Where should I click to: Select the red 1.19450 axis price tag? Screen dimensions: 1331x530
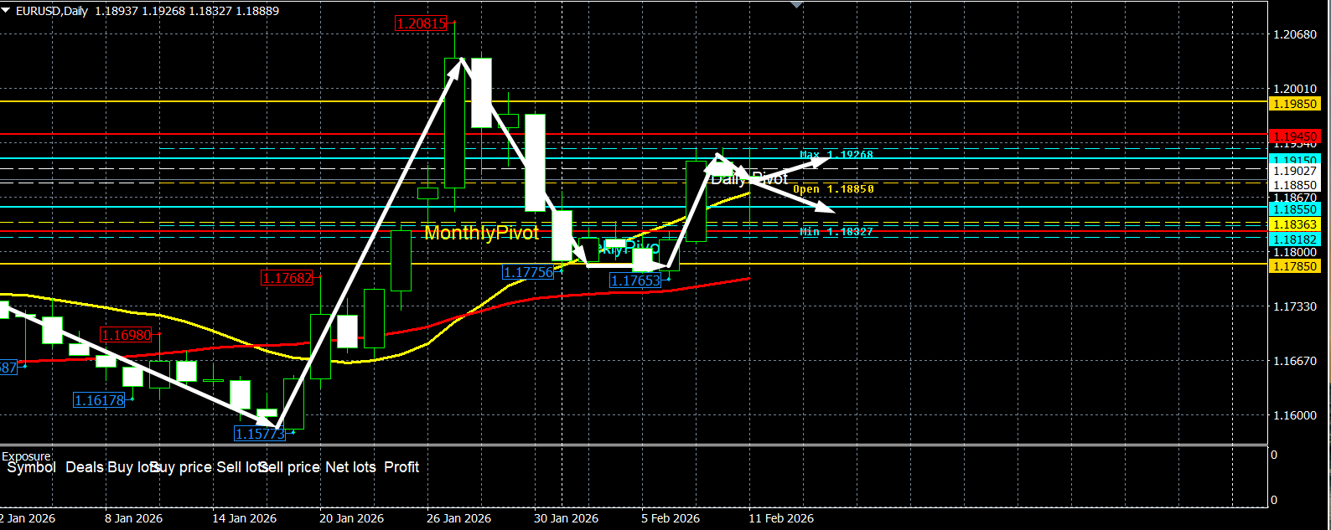[x=1296, y=136]
